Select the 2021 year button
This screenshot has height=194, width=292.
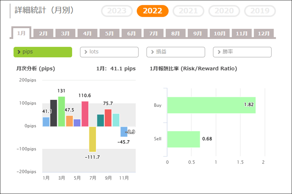tap(189, 11)
